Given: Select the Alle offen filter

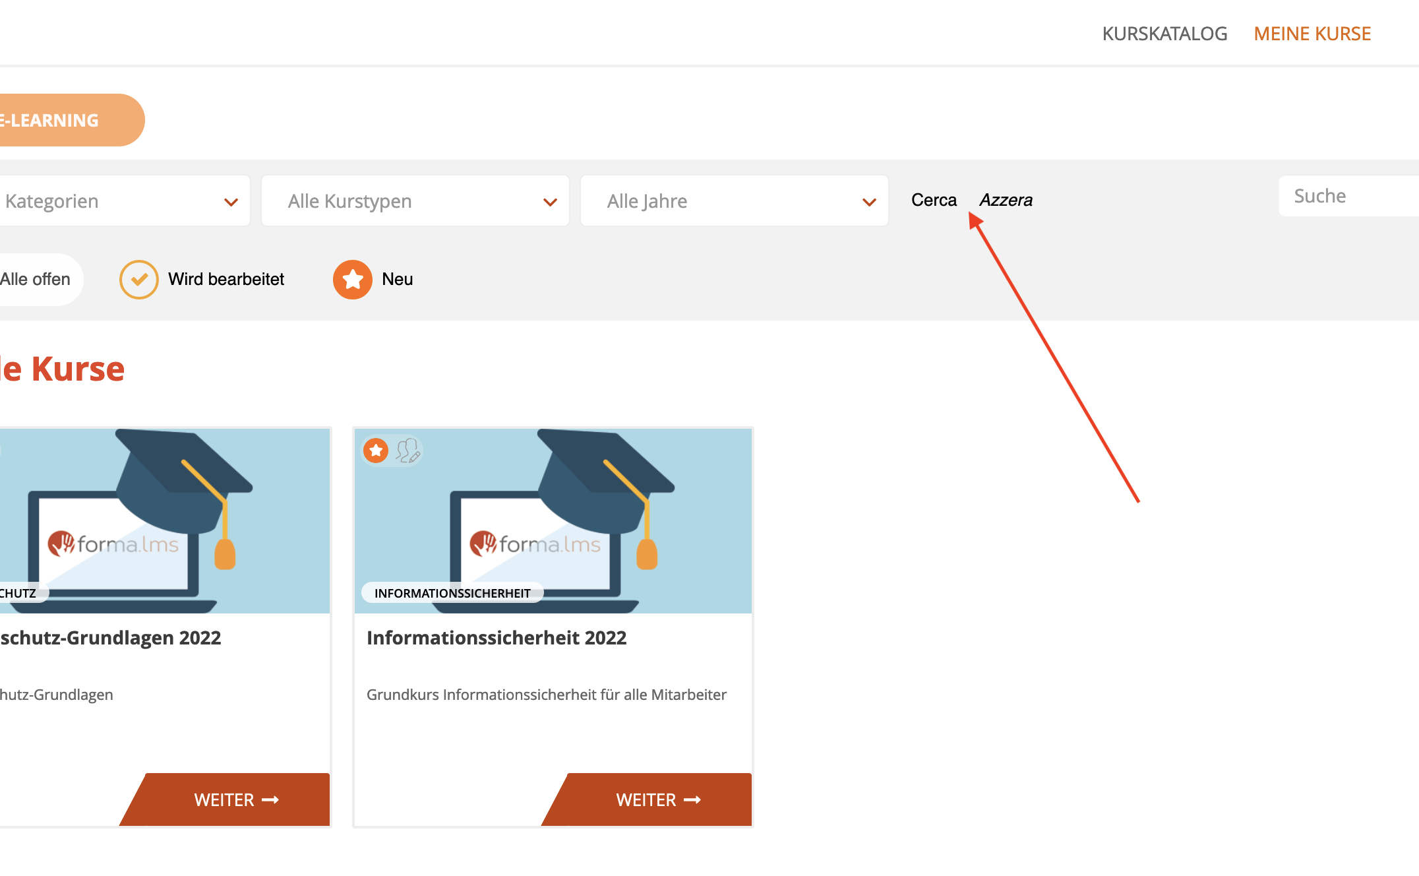Looking at the screenshot, I should (x=36, y=280).
